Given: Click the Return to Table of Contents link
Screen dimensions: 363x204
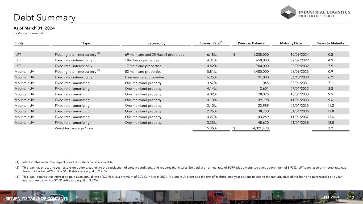Looking at the screenshot, I should pyautogui.click(x=37, y=199).
